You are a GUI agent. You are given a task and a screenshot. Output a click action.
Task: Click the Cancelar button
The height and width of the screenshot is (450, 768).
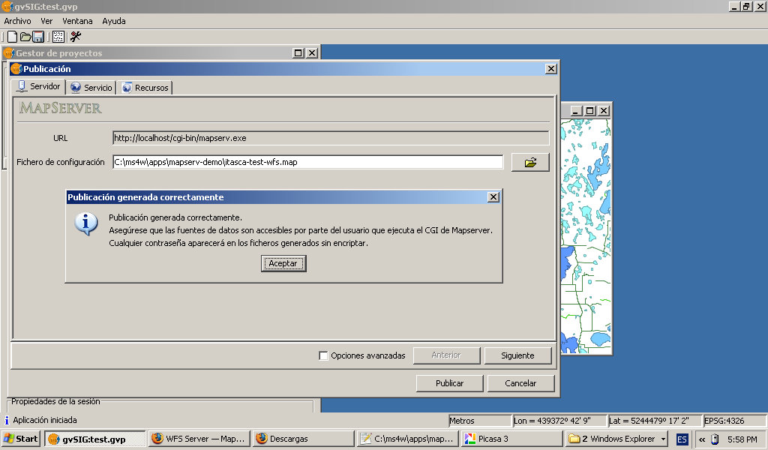(x=520, y=383)
